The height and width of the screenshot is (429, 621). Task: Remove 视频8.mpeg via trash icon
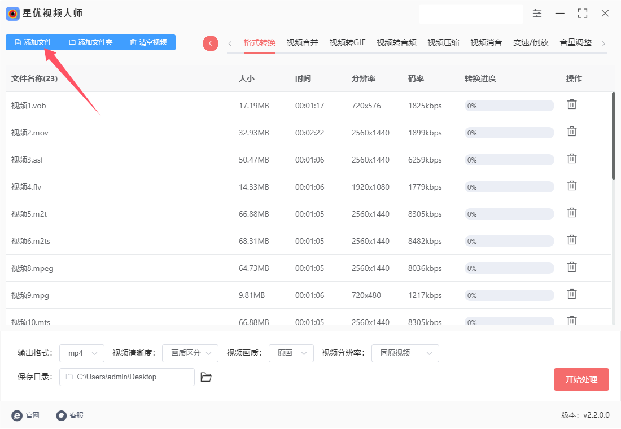click(571, 267)
